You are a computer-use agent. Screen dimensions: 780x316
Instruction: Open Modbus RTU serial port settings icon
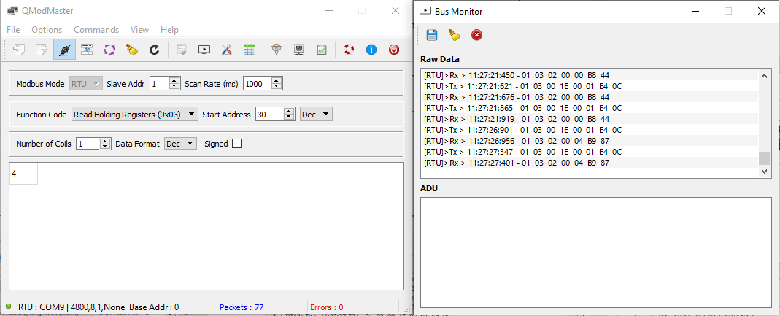click(276, 50)
